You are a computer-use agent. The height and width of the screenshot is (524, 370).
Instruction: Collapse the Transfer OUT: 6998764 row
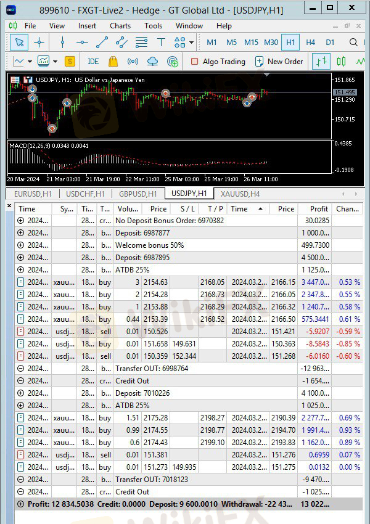click(21, 369)
